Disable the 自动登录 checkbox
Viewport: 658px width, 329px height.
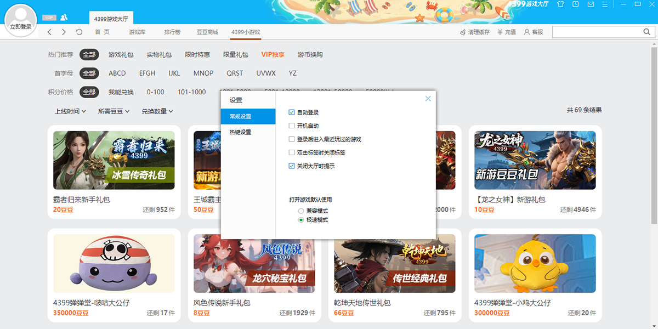(x=292, y=112)
